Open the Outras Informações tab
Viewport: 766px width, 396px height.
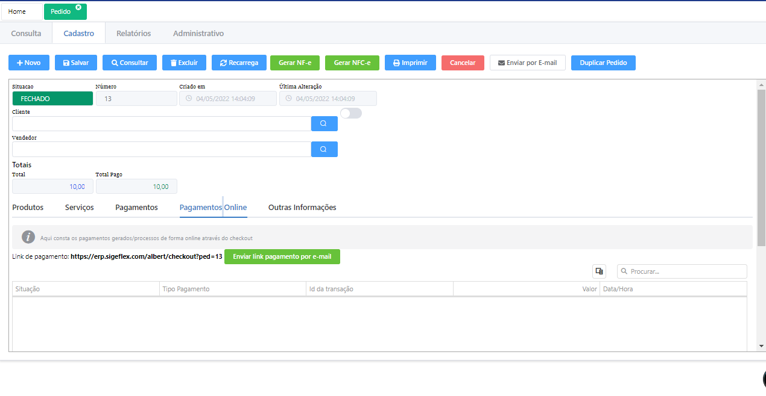[x=302, y=208]
